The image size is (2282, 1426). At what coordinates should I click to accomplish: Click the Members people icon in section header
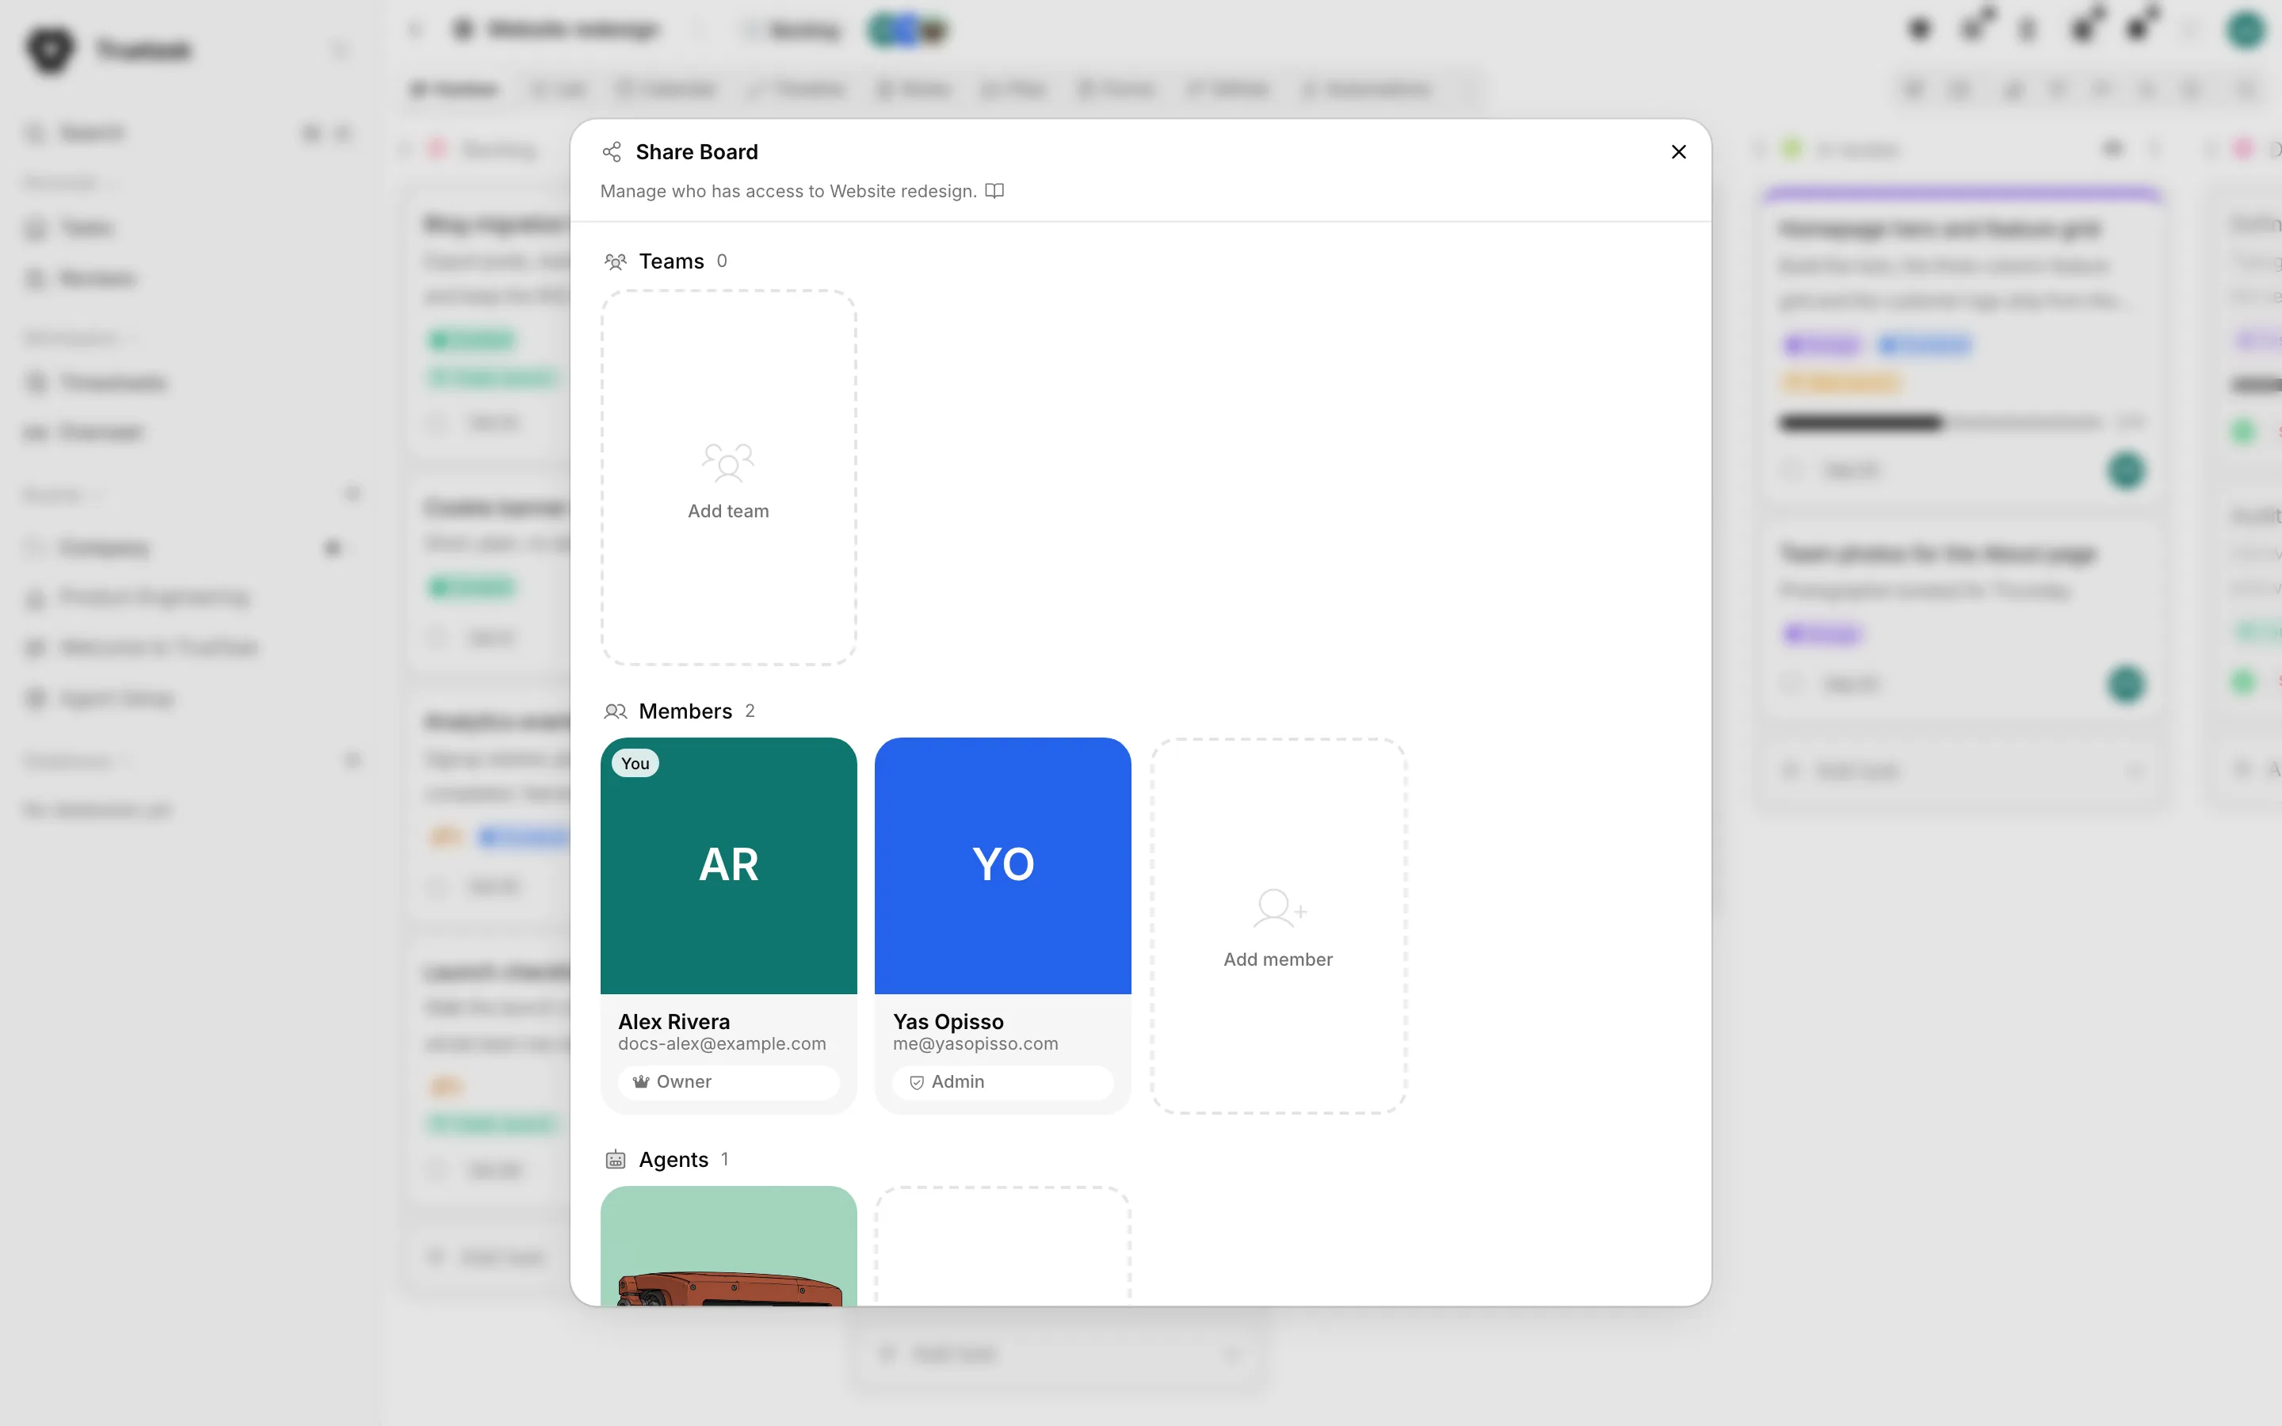click(616, 711)
